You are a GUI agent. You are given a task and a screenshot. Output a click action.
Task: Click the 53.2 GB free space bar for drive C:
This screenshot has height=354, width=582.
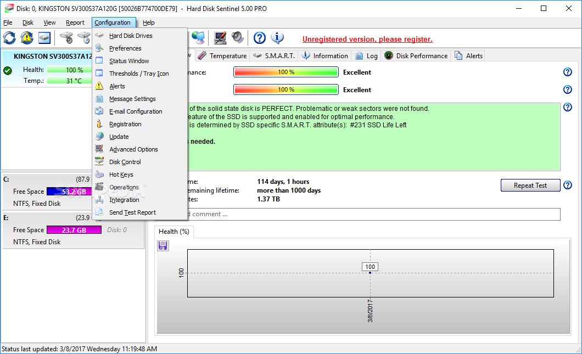[x=70, y=192]
